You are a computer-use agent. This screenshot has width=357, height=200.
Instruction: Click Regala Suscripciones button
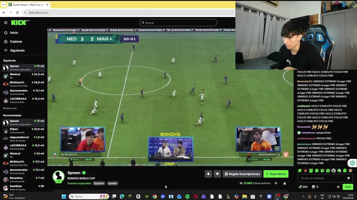point(242,174)
